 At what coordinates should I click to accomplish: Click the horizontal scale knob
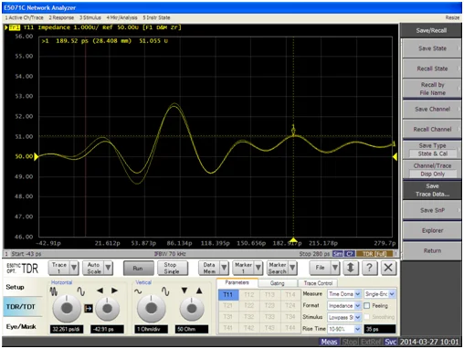coord(67,308)
